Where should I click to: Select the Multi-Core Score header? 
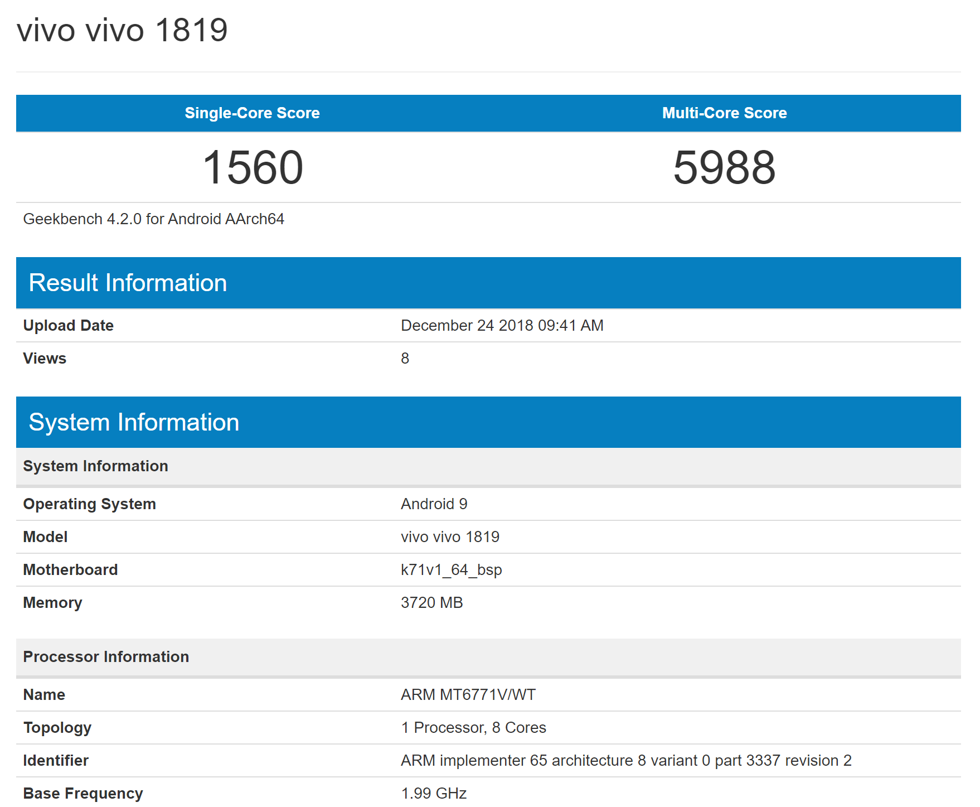(x=724, y=113)
